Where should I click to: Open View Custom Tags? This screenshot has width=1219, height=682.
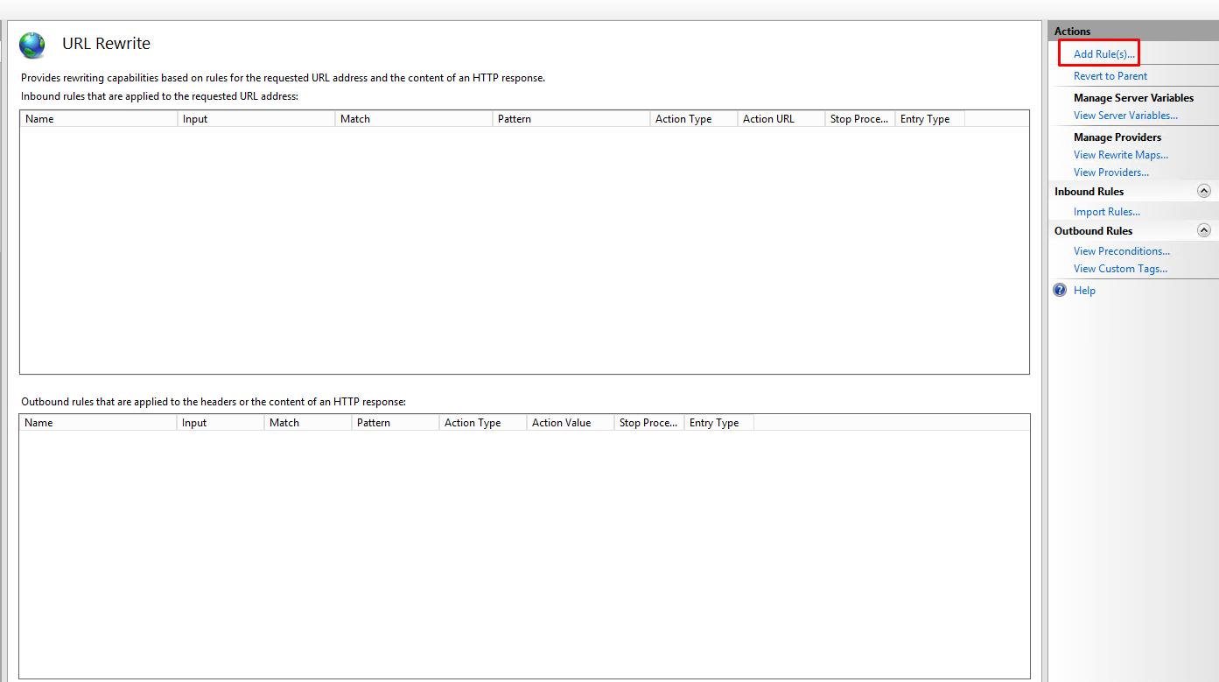tap(1120, 268)
